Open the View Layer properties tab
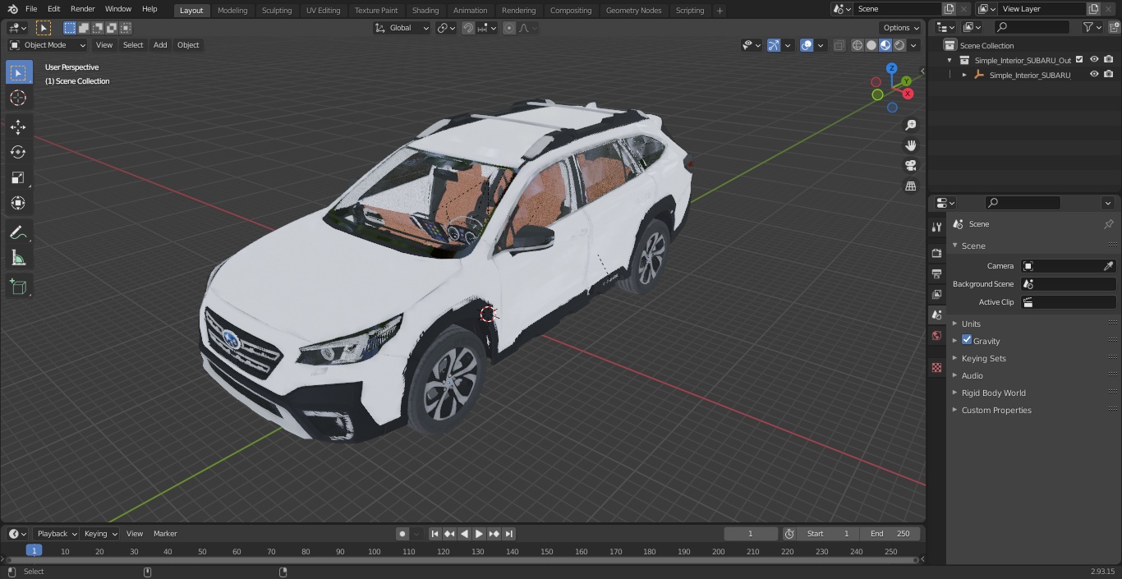This screenshot has width=1122, height=579. coord(936,294)
